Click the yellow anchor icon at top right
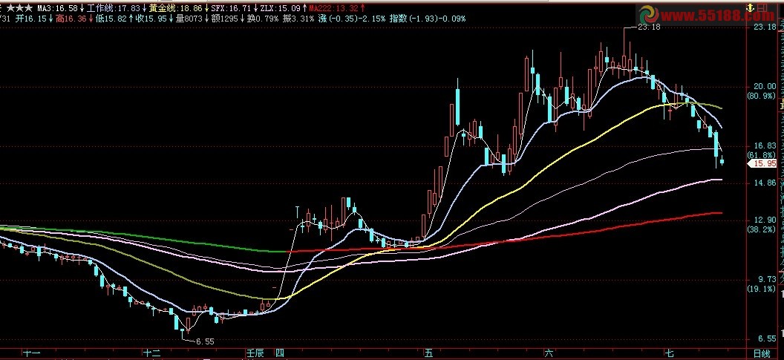784x360 pixels. pyautogui.click(x=750, y=8)
